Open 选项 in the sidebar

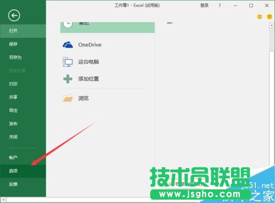[x=23, y=171]
